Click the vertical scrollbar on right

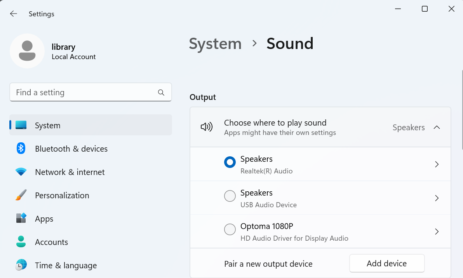[x=462, y=109]
